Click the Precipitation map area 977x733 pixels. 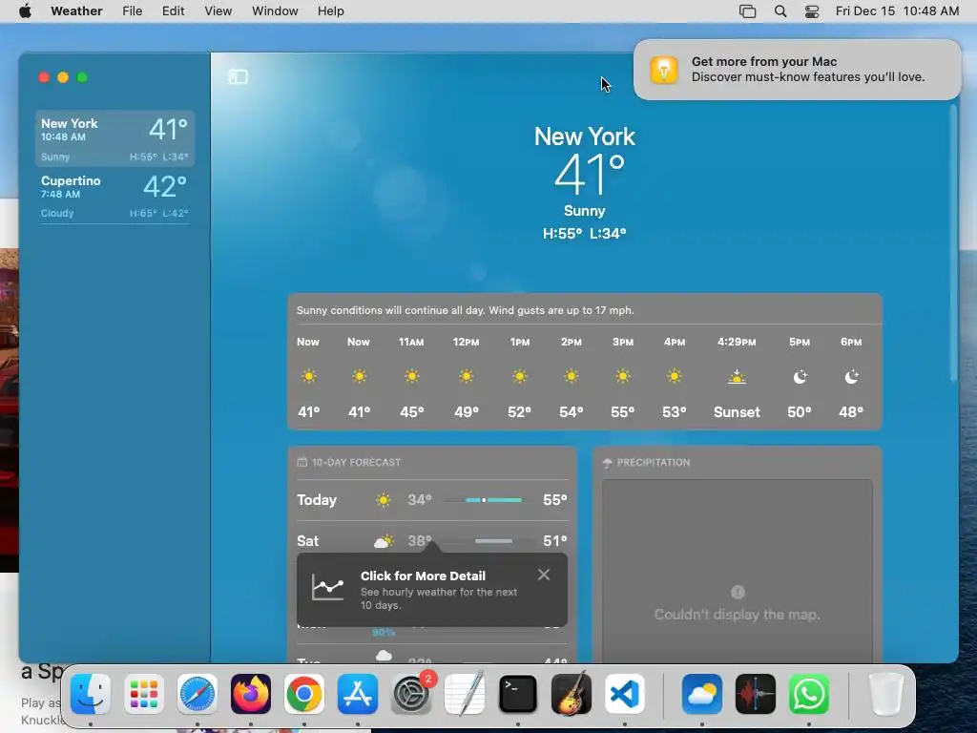coord(738,571)
